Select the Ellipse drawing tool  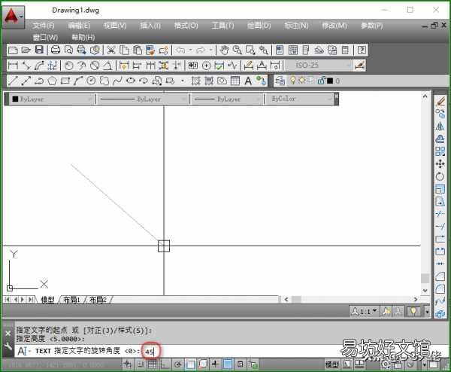(x=130, y=81)
